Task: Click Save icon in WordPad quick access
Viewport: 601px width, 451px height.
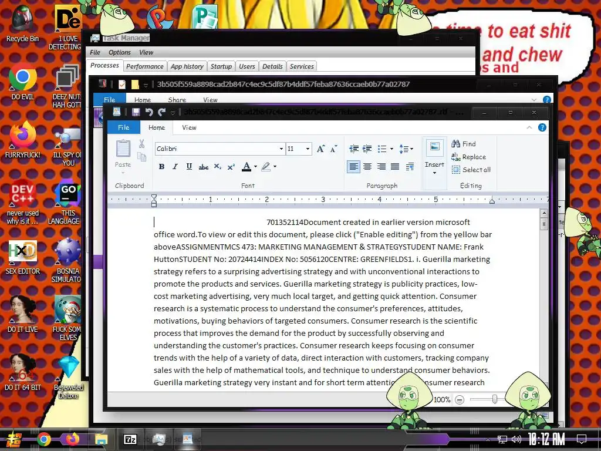Action: click(x=136, y=112)
